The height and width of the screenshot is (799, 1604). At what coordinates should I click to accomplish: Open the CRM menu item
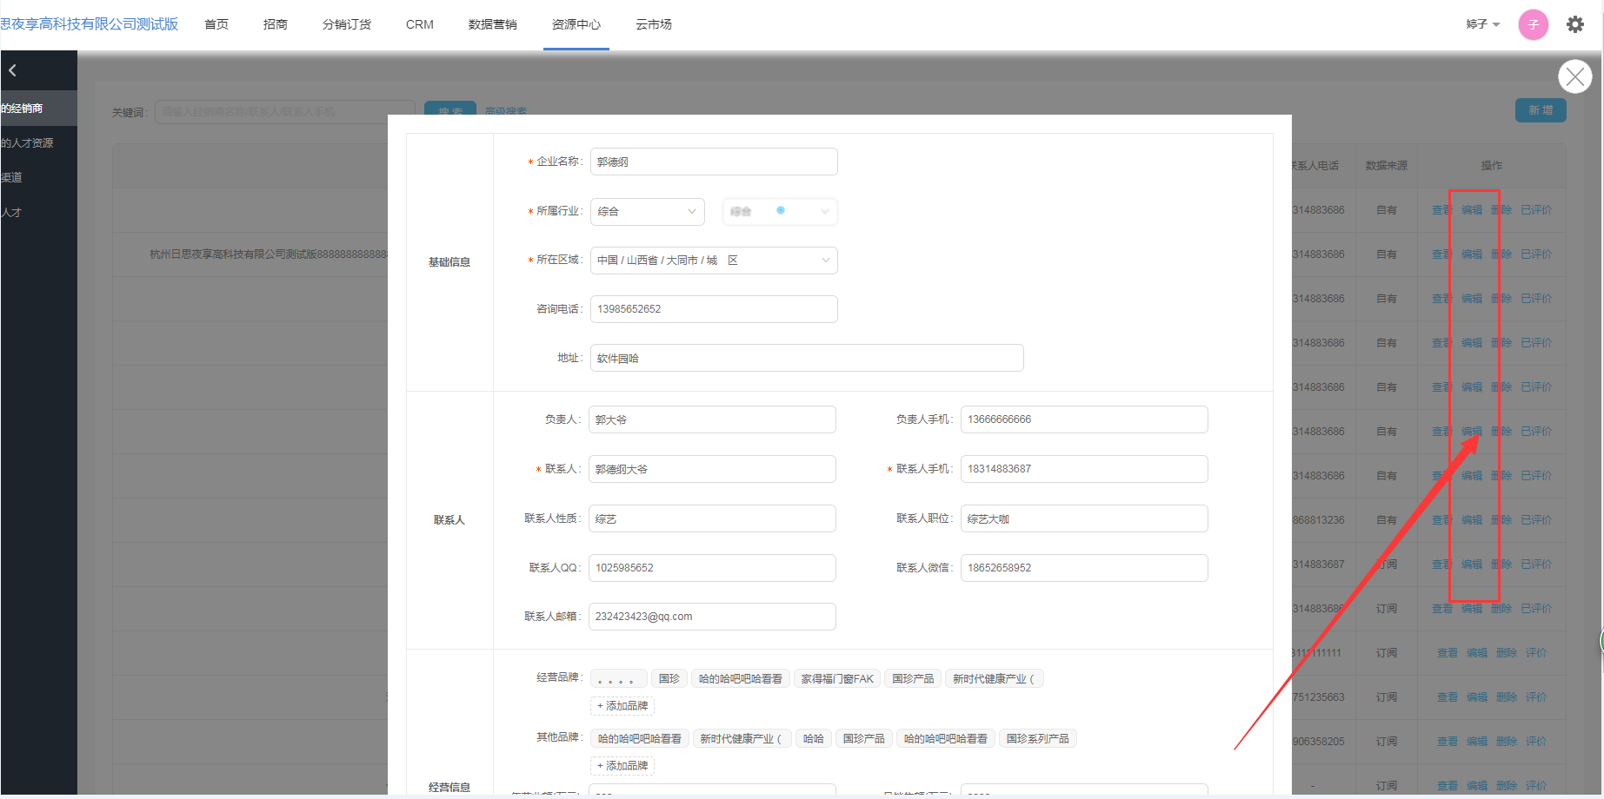419,24
